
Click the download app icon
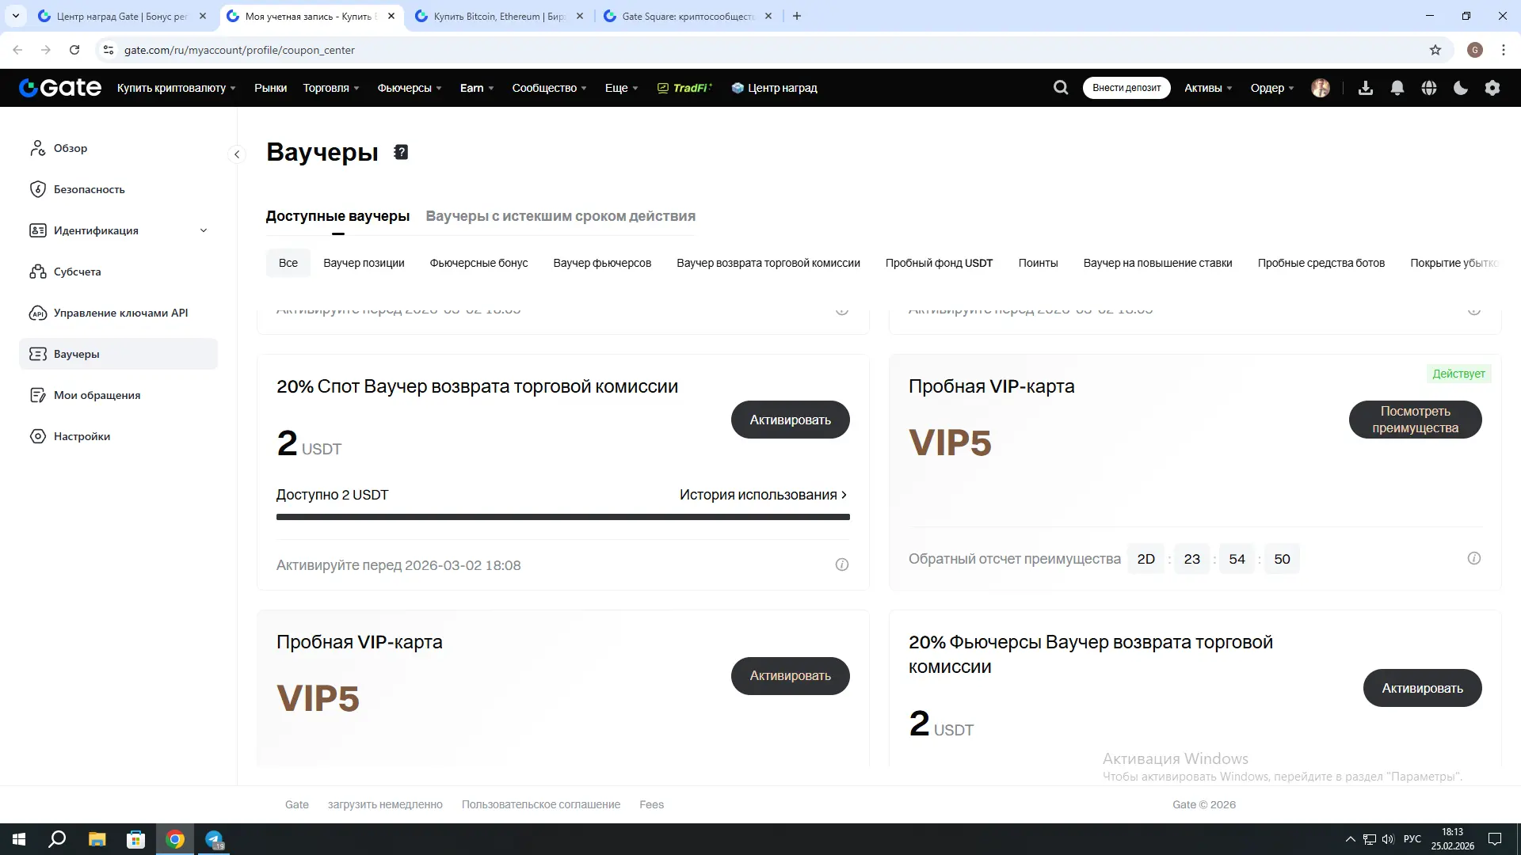(x=1366, y=88)
